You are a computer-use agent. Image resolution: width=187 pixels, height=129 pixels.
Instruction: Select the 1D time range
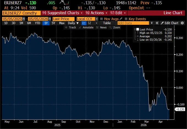point(6,23)
